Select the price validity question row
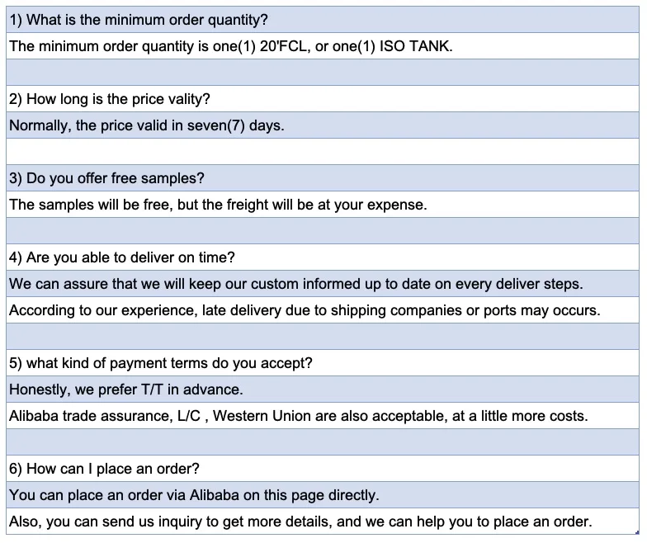The image size is (647, 543). [x=323, y=99]
